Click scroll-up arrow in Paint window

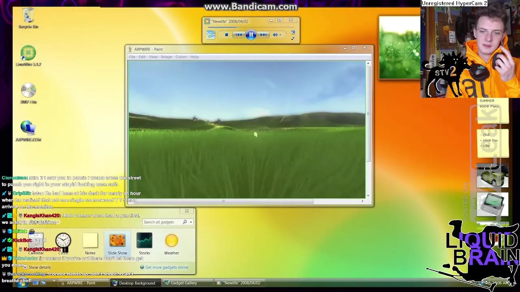pos(368,63)
